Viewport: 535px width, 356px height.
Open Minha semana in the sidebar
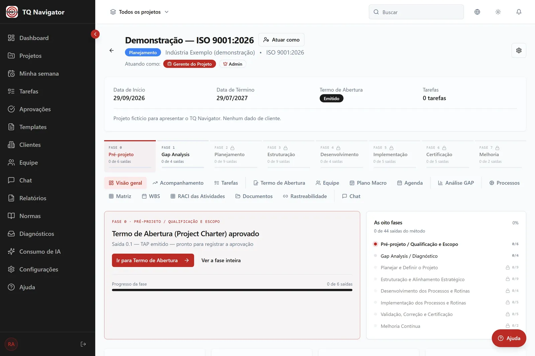47,73
